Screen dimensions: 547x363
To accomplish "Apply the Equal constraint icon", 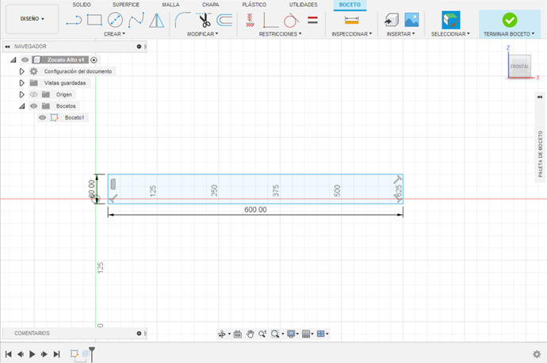I will (x=312, y=21).
